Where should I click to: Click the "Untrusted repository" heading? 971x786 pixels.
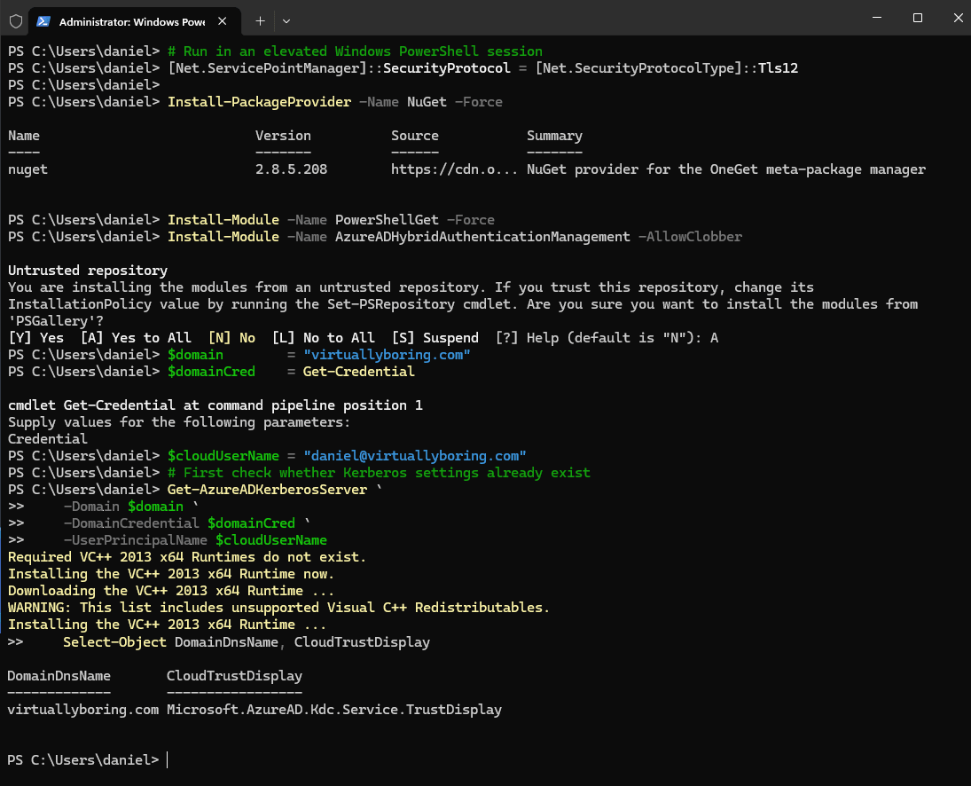click(x=87, y=271)
